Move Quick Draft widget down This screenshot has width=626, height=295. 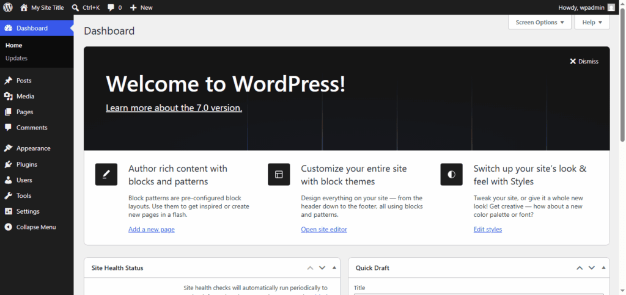[592, 268]
